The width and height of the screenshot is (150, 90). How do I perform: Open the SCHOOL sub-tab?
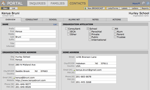click(x=53, y=20)
